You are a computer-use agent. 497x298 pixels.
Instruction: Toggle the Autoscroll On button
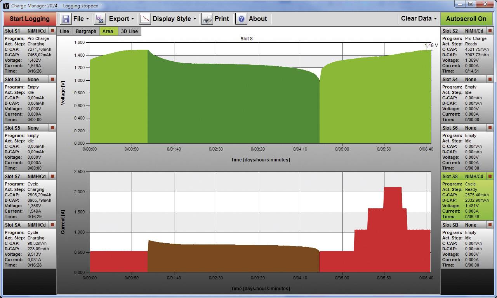tap(466, 19)
